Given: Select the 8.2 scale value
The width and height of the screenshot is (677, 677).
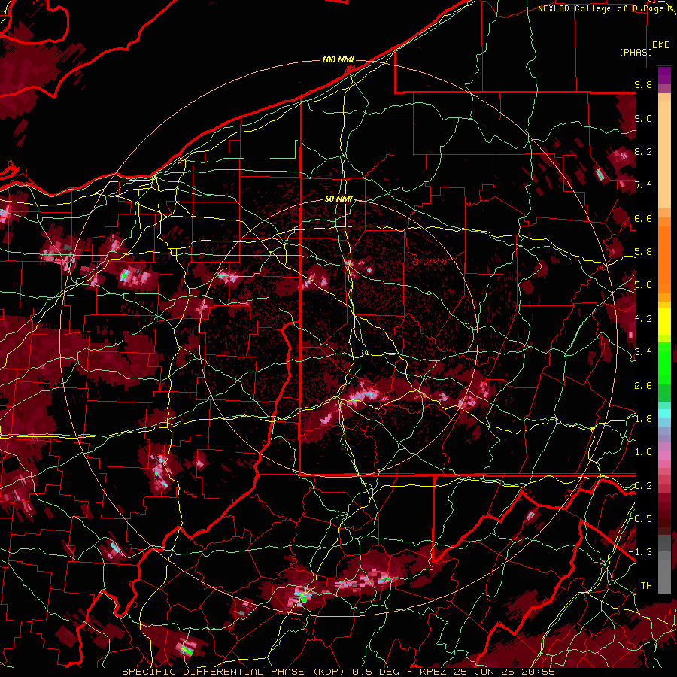Looking at the screenshot, I should [x=643, y=152].
